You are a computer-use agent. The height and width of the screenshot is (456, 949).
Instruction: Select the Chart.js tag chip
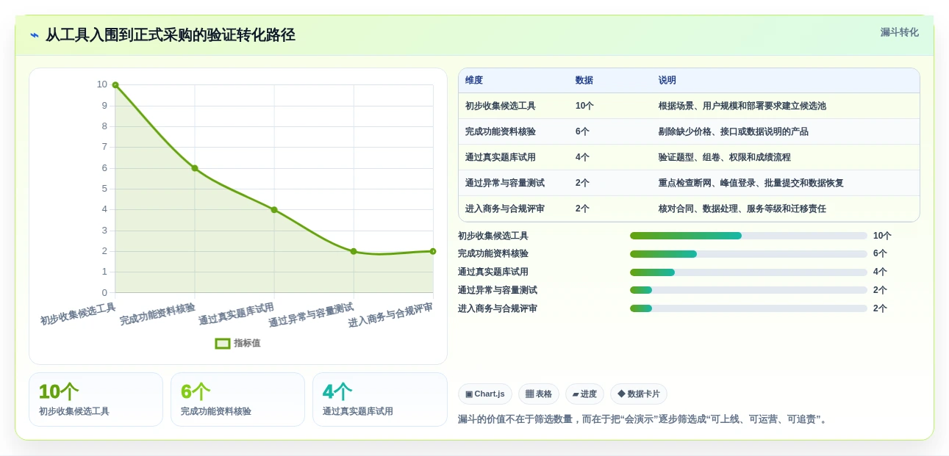[x=485, y=394]
